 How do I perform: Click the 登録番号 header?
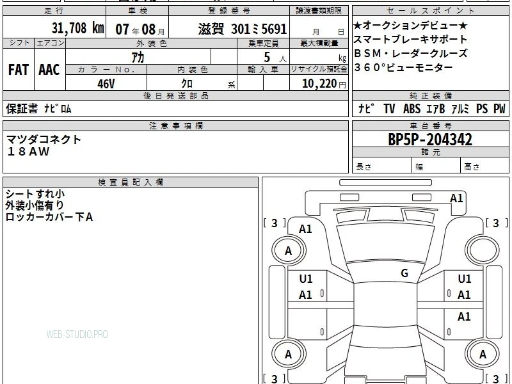[229, 11]
